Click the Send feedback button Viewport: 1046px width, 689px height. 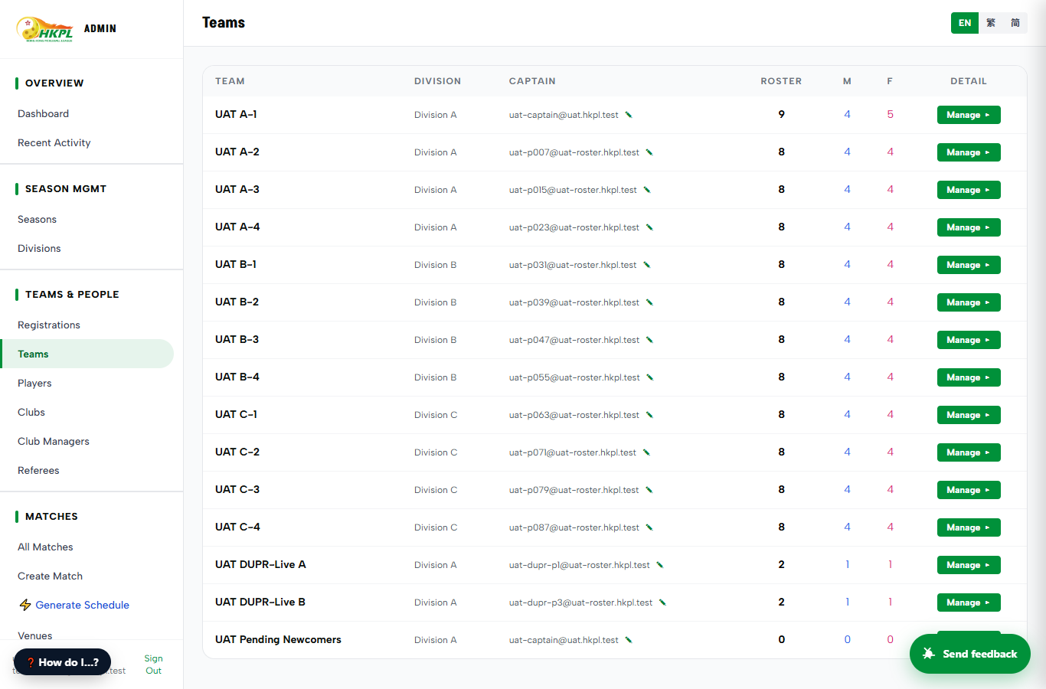(x=969, y=654)
